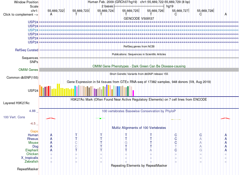The width and height of the screenshot is (239, 175).
Task: Click 'Short Genetic Variants from dbSNP' title
Action: coord(139,74)
